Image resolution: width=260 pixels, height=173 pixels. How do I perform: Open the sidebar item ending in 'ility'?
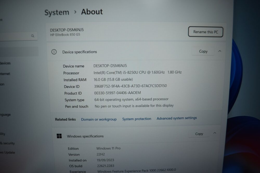(3, 134)
